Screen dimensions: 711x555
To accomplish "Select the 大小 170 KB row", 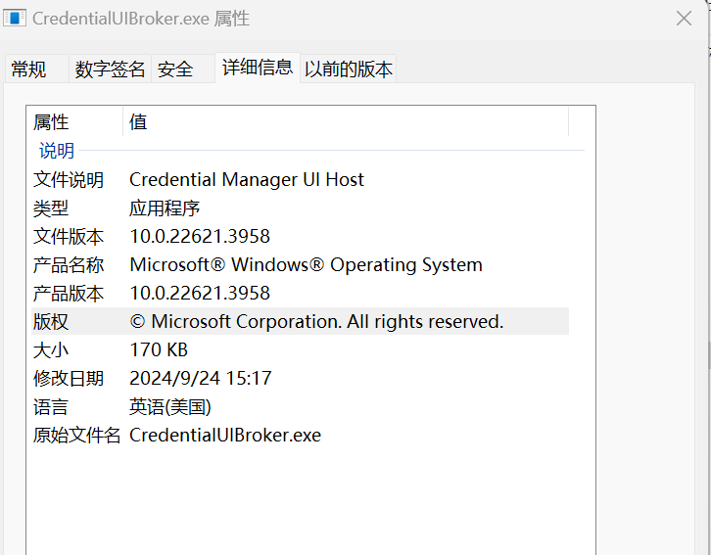I will [300, 349].
